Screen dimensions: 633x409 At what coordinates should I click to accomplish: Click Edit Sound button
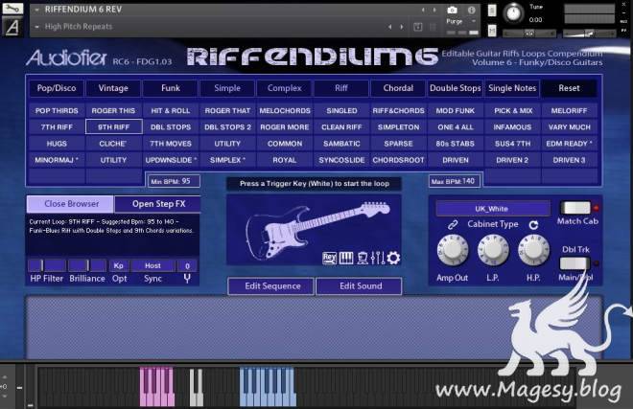[x=360, y=286]
